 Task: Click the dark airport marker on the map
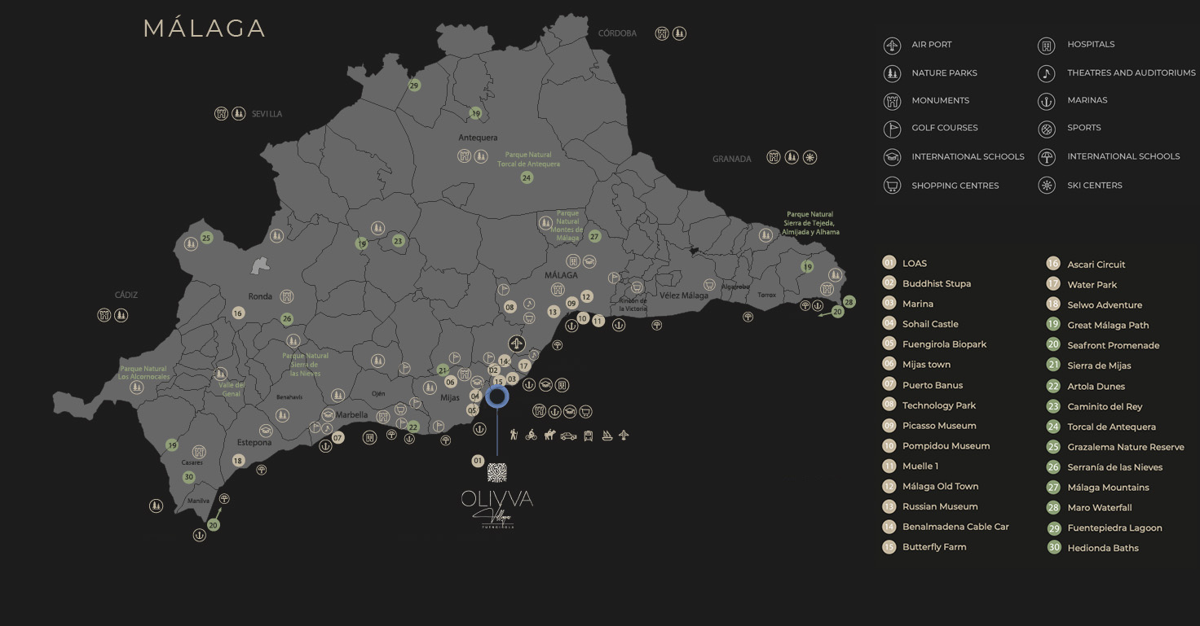click(x=516, y=344)
